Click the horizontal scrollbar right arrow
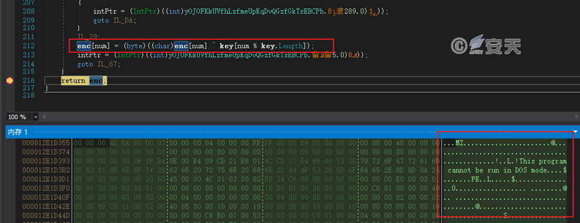 pyautogui.click(x=576, y=117)
